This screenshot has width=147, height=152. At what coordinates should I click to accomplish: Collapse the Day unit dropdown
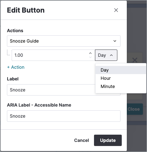[x=106, y=55]
